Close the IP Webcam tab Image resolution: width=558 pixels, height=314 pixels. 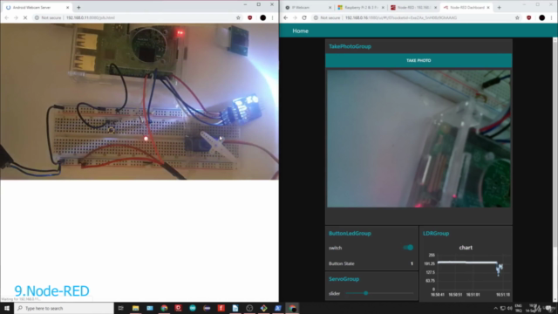coord(330,8)
